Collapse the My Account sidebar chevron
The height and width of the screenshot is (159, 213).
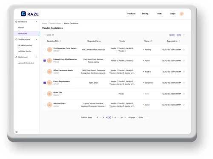click(x=37, y=57)
